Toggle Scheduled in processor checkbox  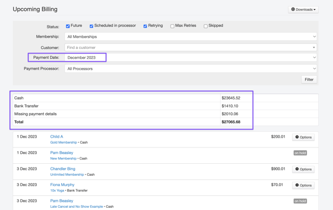click(92, 26)
